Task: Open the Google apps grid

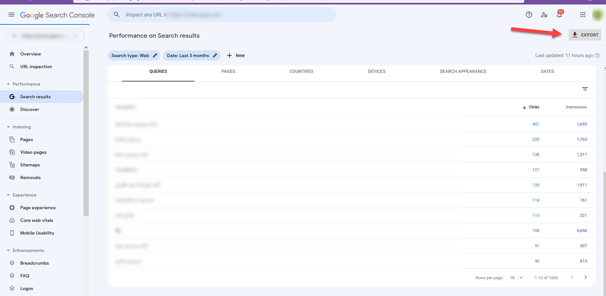Action: tap(583, 15)
